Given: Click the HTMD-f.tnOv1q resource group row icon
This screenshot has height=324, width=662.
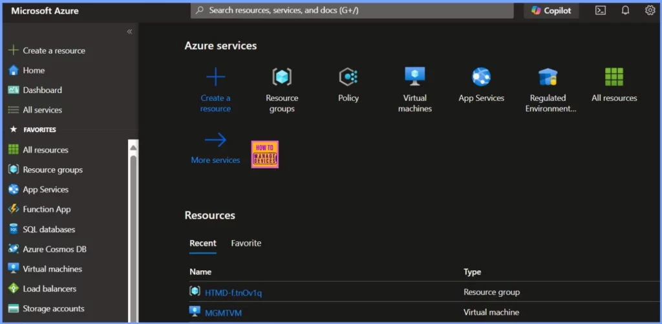Looking at the screenshot, I should click(x=195, y=292).
